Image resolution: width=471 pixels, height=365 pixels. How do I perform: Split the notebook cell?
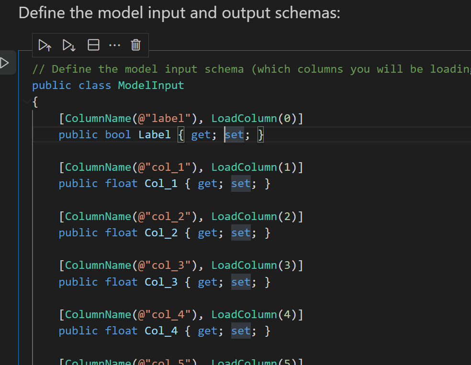(x=93, y=45)
